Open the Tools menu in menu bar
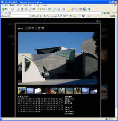 coord(36,5)
